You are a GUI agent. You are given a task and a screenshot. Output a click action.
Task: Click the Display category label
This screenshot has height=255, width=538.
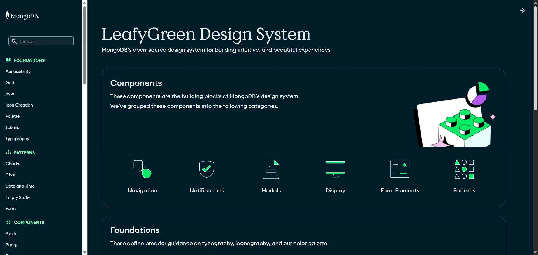[335, 191]
